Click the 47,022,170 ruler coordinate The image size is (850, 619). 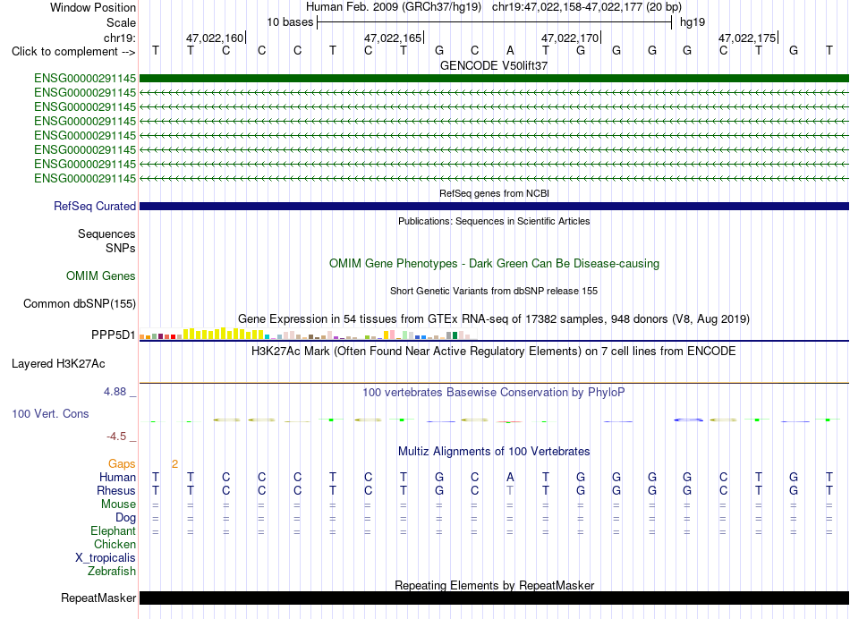coord(570,38)
